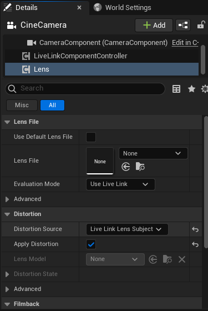Image resolution: width=208 pixels, height=311 pixels.
Task: Use selected asset for Lens Model
Action: pyautogui.click(x=153, y=259)
